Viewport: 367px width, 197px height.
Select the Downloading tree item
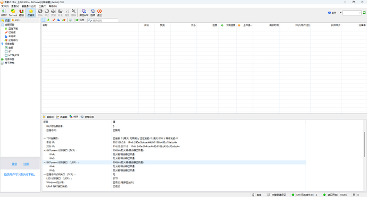tap(13, 29)
